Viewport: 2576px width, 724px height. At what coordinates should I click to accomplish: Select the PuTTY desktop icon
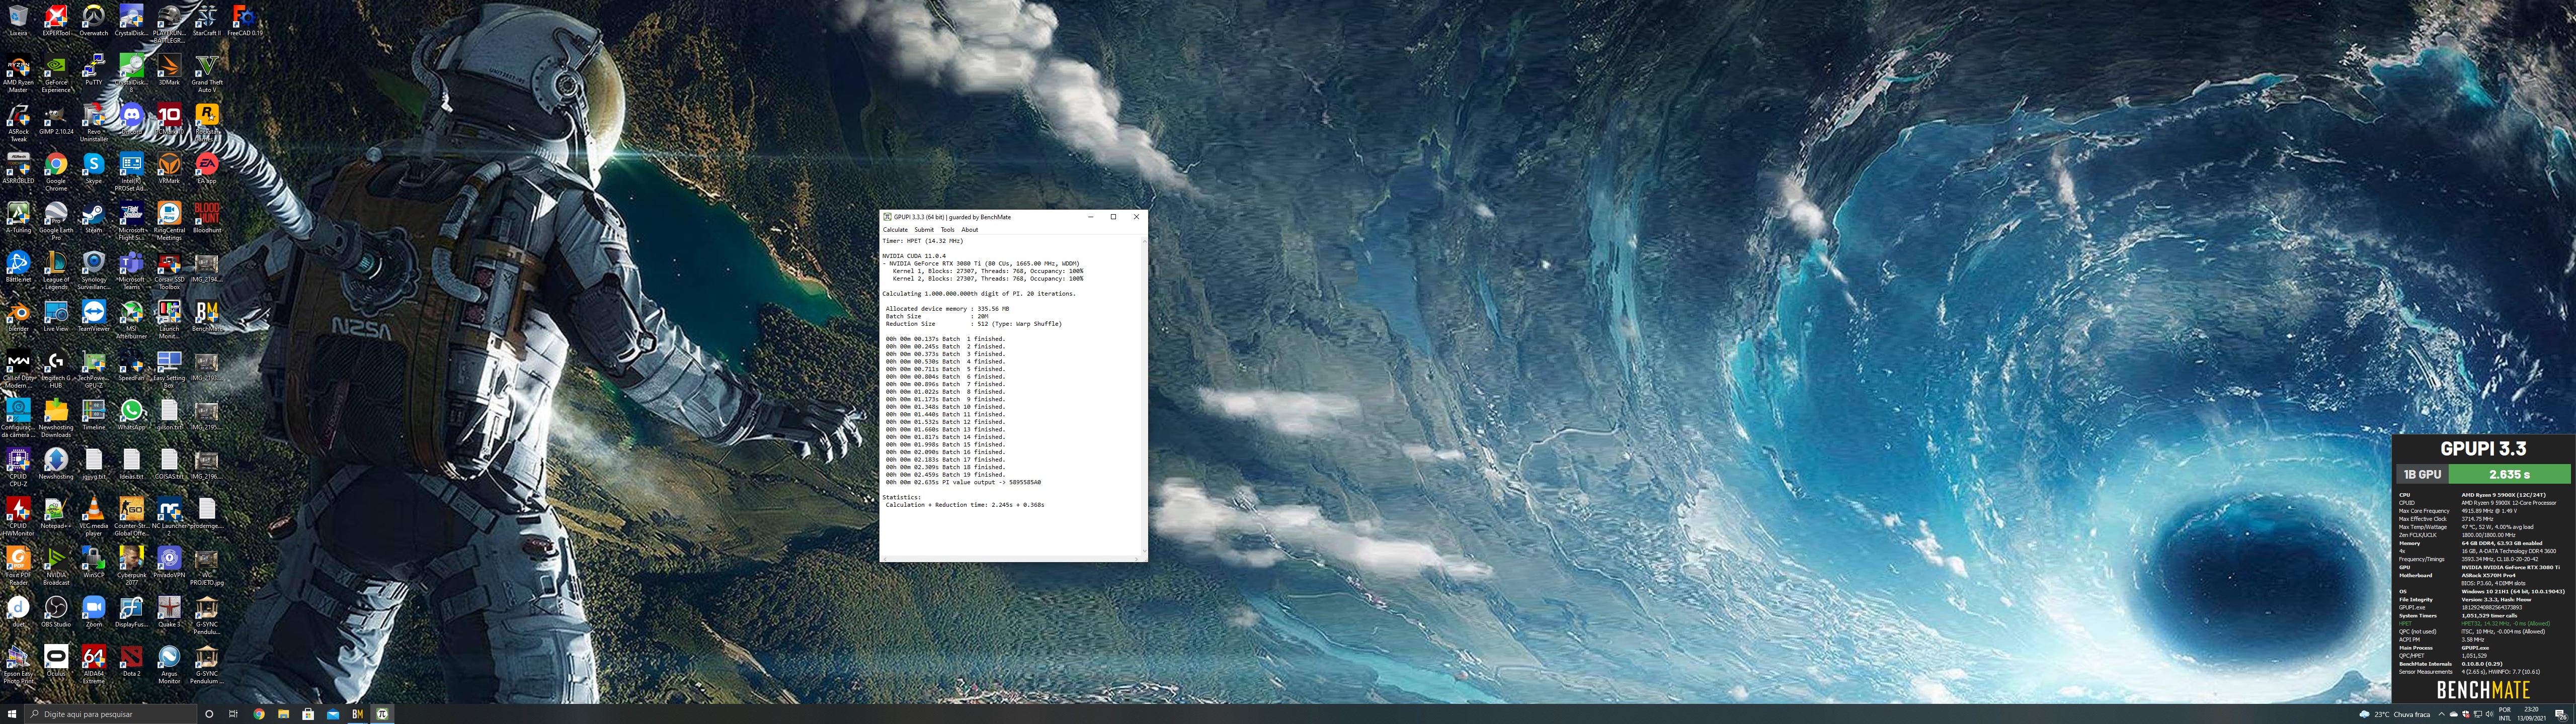(93, 70)
